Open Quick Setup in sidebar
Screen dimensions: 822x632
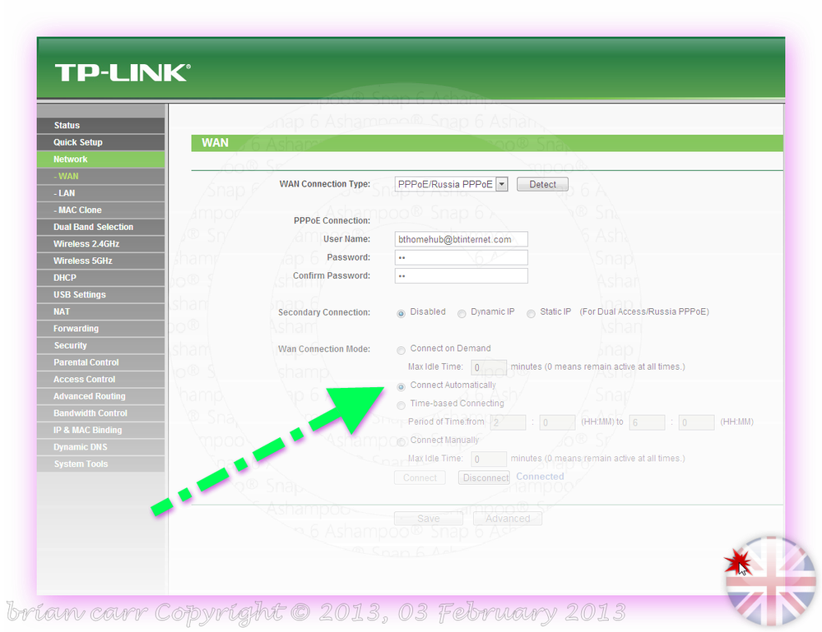[x=100, y=142]
